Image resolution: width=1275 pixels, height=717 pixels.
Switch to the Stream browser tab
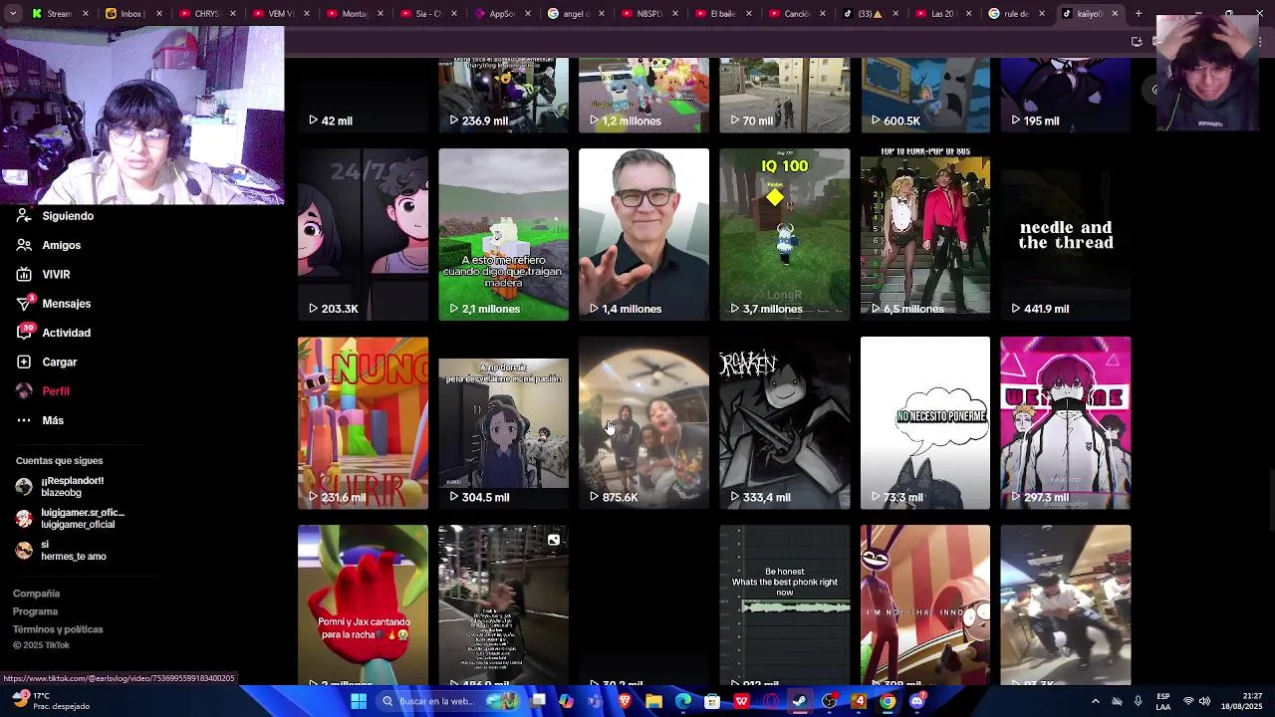tap(58, 14)
